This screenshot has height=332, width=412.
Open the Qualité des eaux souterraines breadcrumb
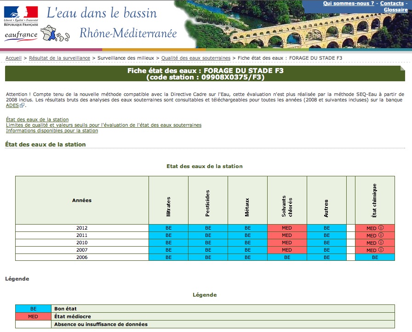pyautogui.click(x=196, y=58)
